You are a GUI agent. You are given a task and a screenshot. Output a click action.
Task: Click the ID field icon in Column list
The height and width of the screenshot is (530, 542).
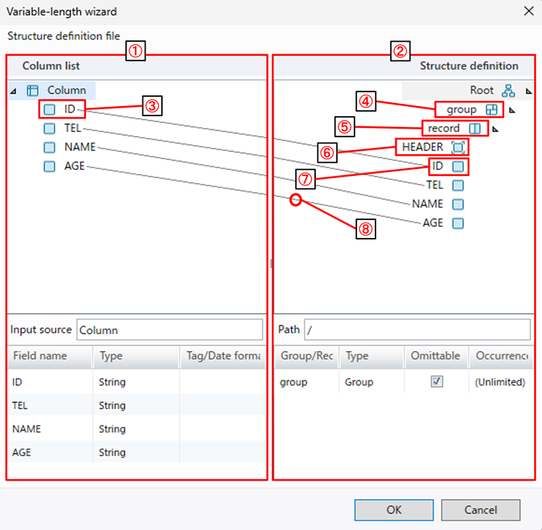[50, 109]
